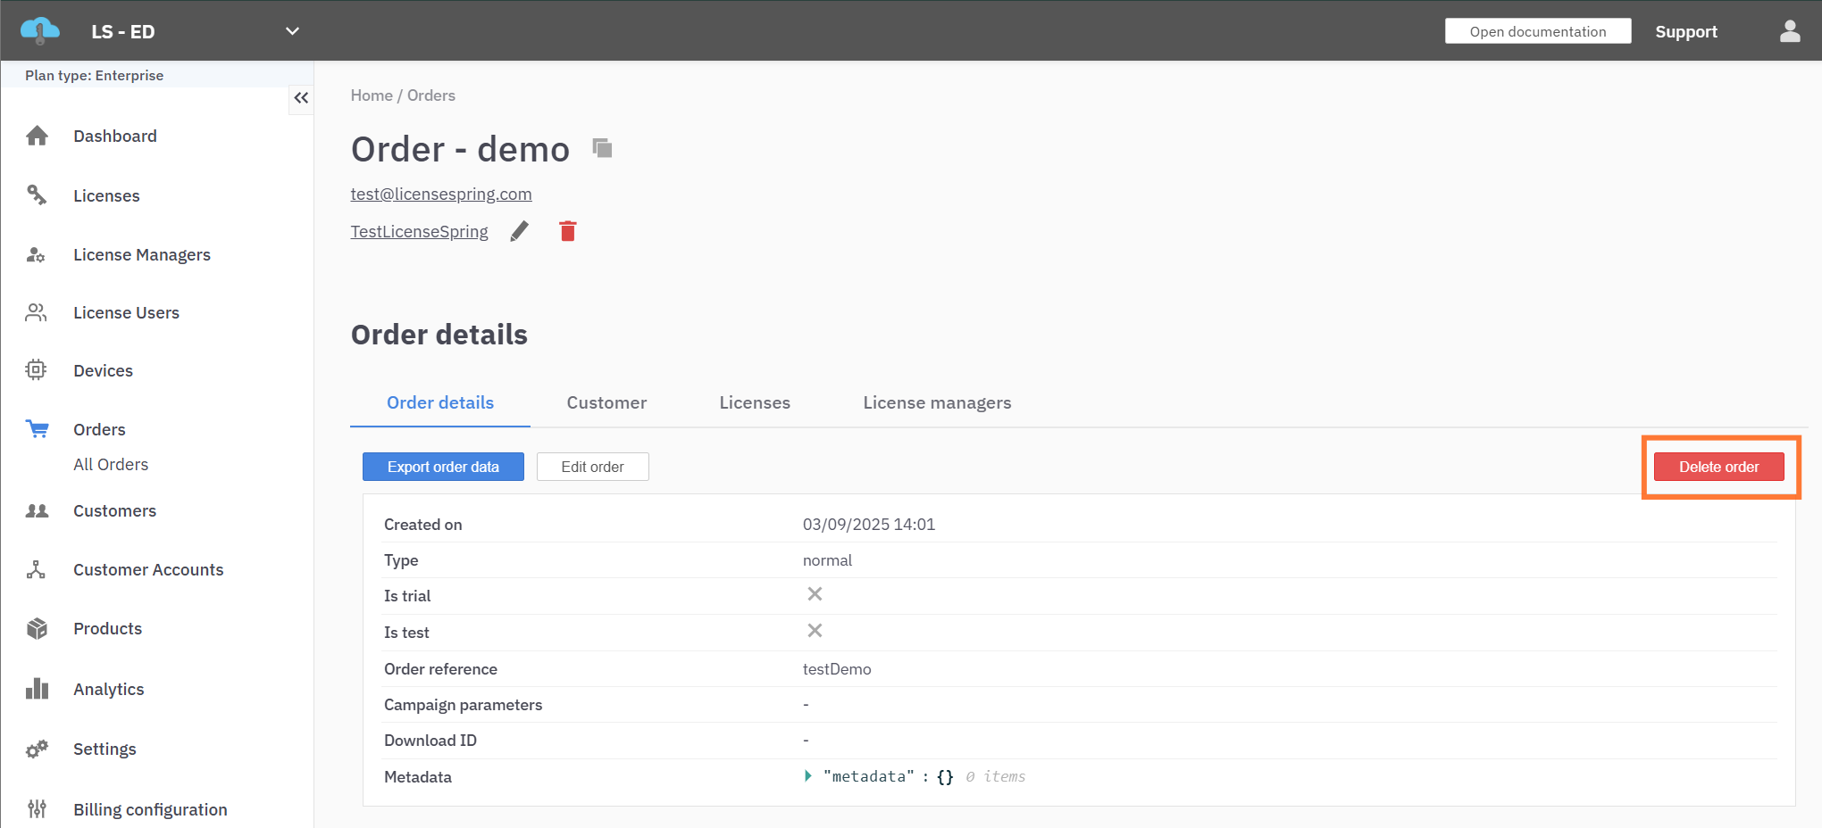Image resolution: width=1822 pixels, height=828 pixels.
Task: Open the test@licensespring.com link
Action: [441, 194]
